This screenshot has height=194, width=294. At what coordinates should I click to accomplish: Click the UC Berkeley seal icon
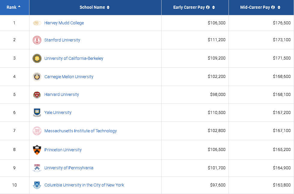37,58
